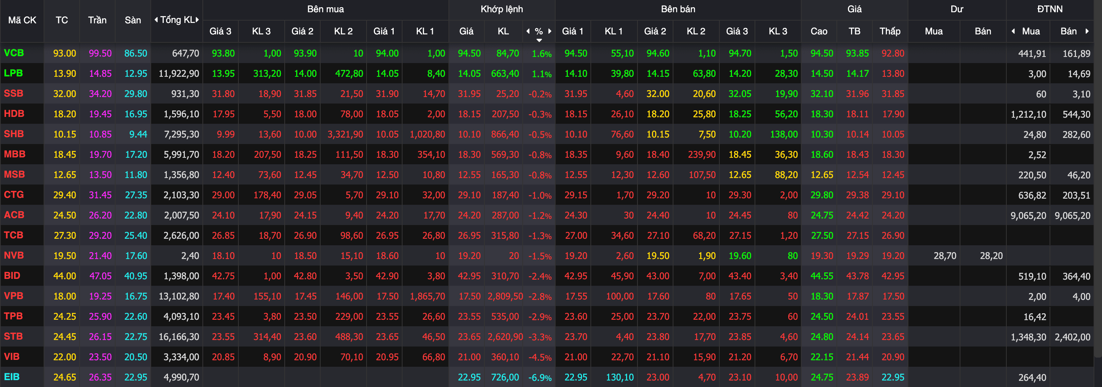This screenshot has width=1102, height=387.
Task: Click TCB reference price 27.30
Action: tap(65, 235)
